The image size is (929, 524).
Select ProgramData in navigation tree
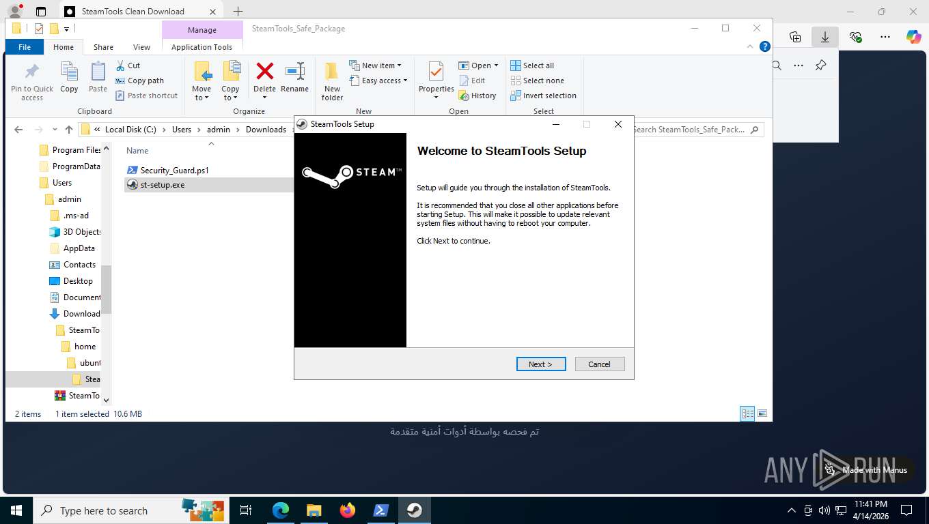(x=70, y=166)
